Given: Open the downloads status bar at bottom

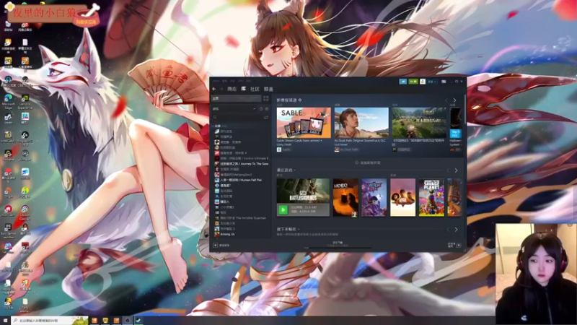Looking at the screenshot, I should click(338, 244).
